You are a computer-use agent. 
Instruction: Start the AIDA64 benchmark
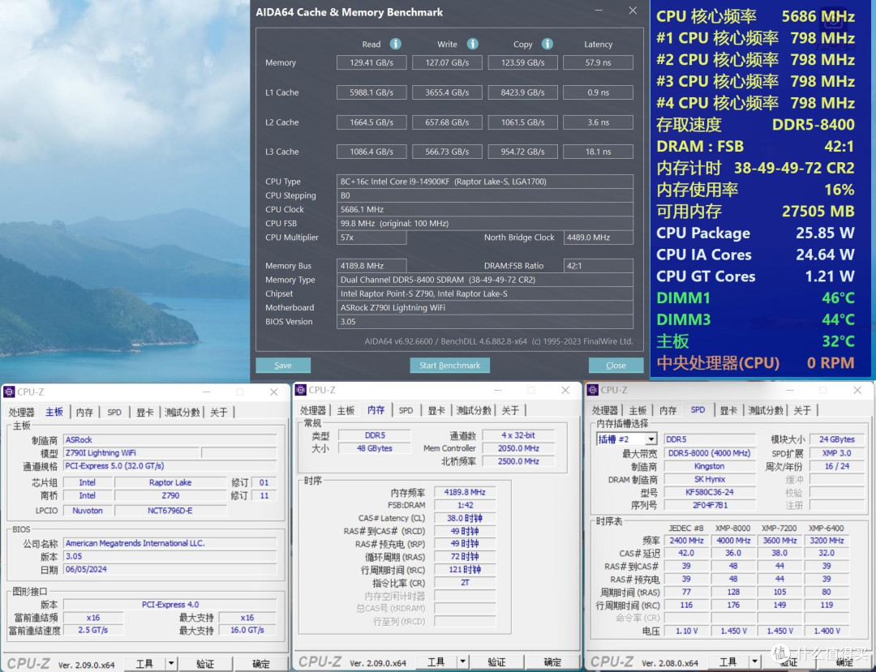(x=449, y=366)
